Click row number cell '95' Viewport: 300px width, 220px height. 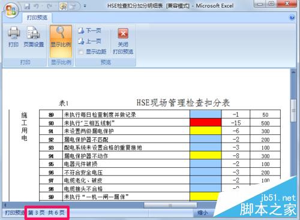click(x=51, y=164)
